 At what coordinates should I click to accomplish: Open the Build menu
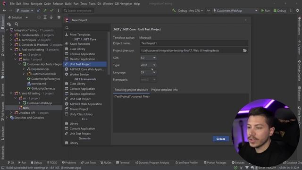(x=68, y=4)
